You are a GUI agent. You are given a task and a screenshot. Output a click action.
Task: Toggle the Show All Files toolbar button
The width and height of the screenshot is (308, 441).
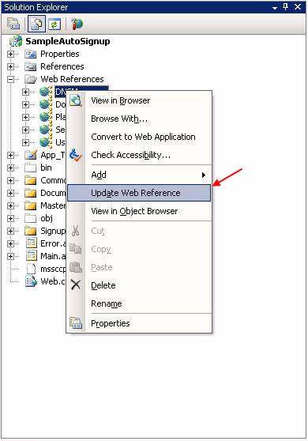tap(36, 24)
